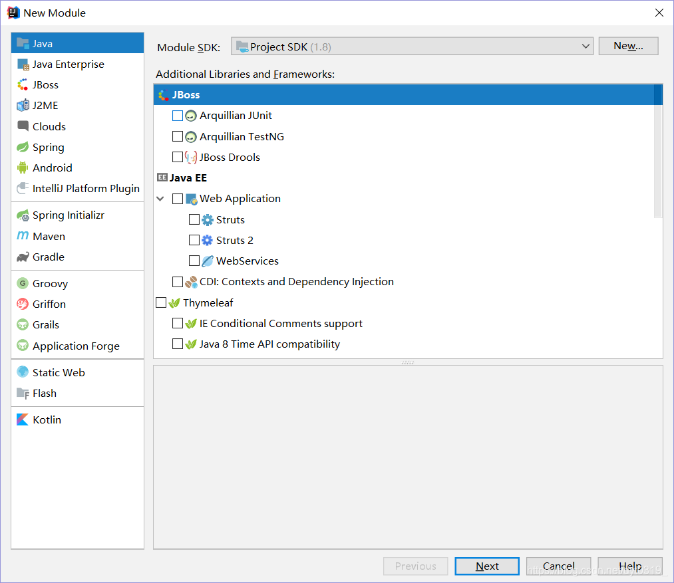Collapse the Web Application tree node
The width and height of the screenshot is (674, 583).
[160, 199]
